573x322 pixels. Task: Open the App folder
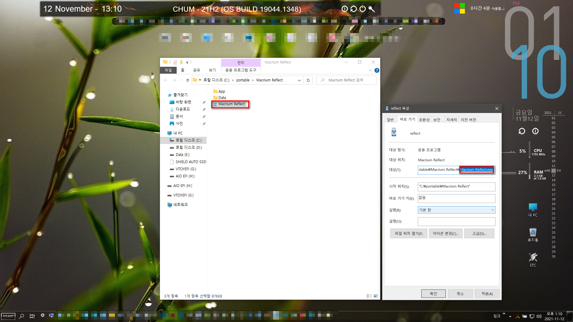[x=219, y=92]
